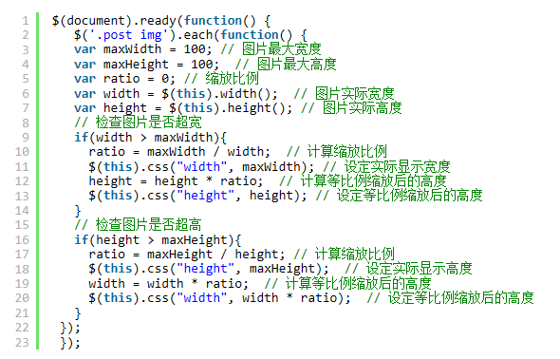The image size is (560, 359).
Task: Click the "height" string on line 18
Action: coord(205,269)
